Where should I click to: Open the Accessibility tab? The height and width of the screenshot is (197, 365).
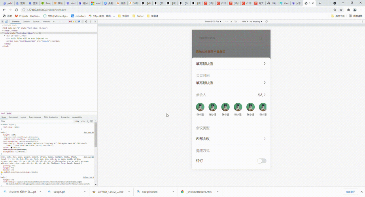tap(77, 117)
